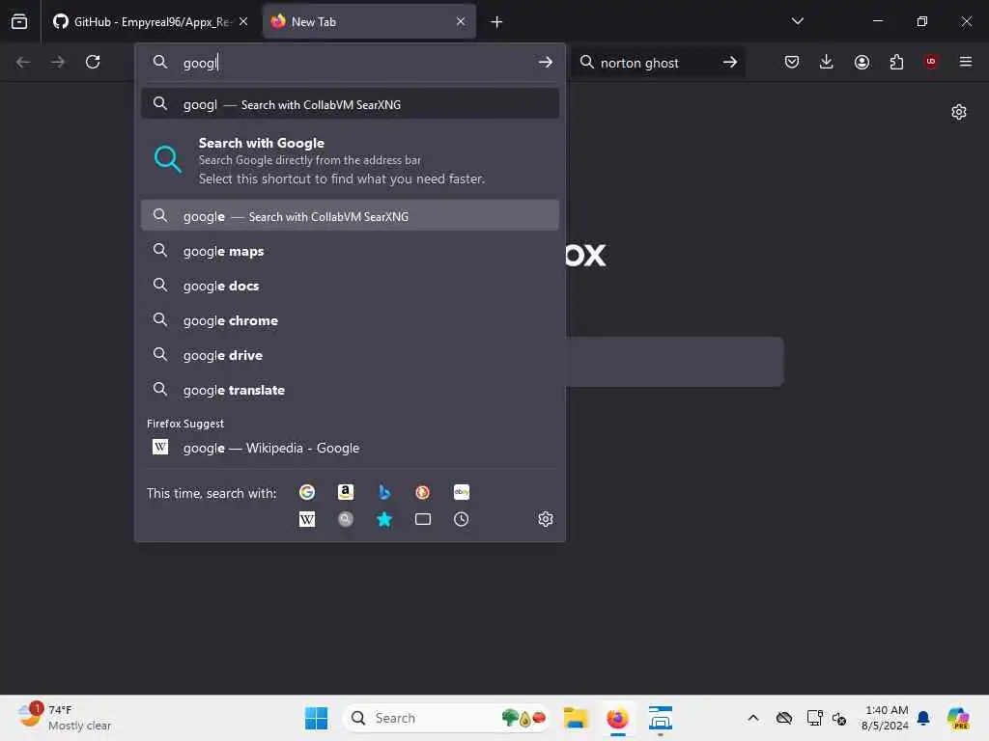The width and height of the screenshot is (989, 741).
Task: Open the Copilot preview icon
Action: (x=958, y=718)
